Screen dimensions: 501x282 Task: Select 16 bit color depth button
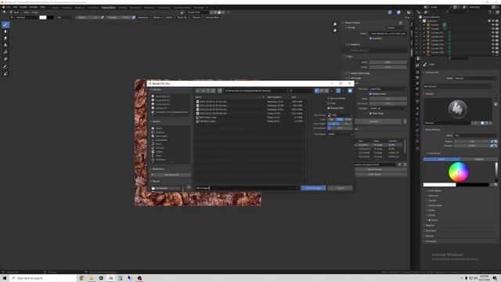pyautogui.click(x=346, y=124)
